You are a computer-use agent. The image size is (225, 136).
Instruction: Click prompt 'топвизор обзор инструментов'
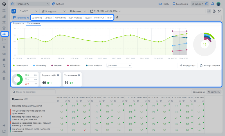[27, 106]
